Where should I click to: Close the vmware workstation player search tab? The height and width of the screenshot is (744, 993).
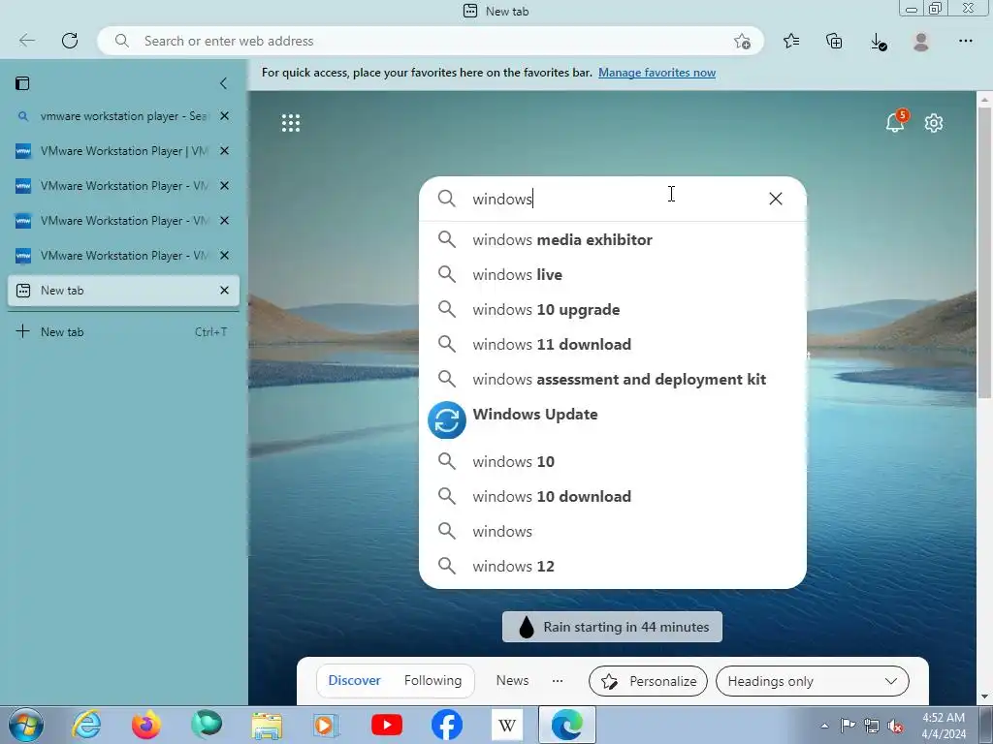tap(224, 116)
